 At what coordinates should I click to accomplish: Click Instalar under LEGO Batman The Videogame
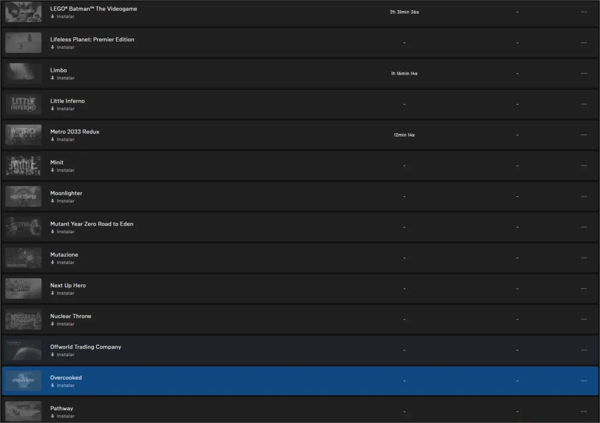[x=63, y=17]
